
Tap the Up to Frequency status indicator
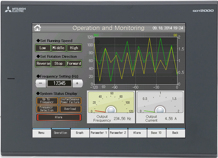pos(47,101)
